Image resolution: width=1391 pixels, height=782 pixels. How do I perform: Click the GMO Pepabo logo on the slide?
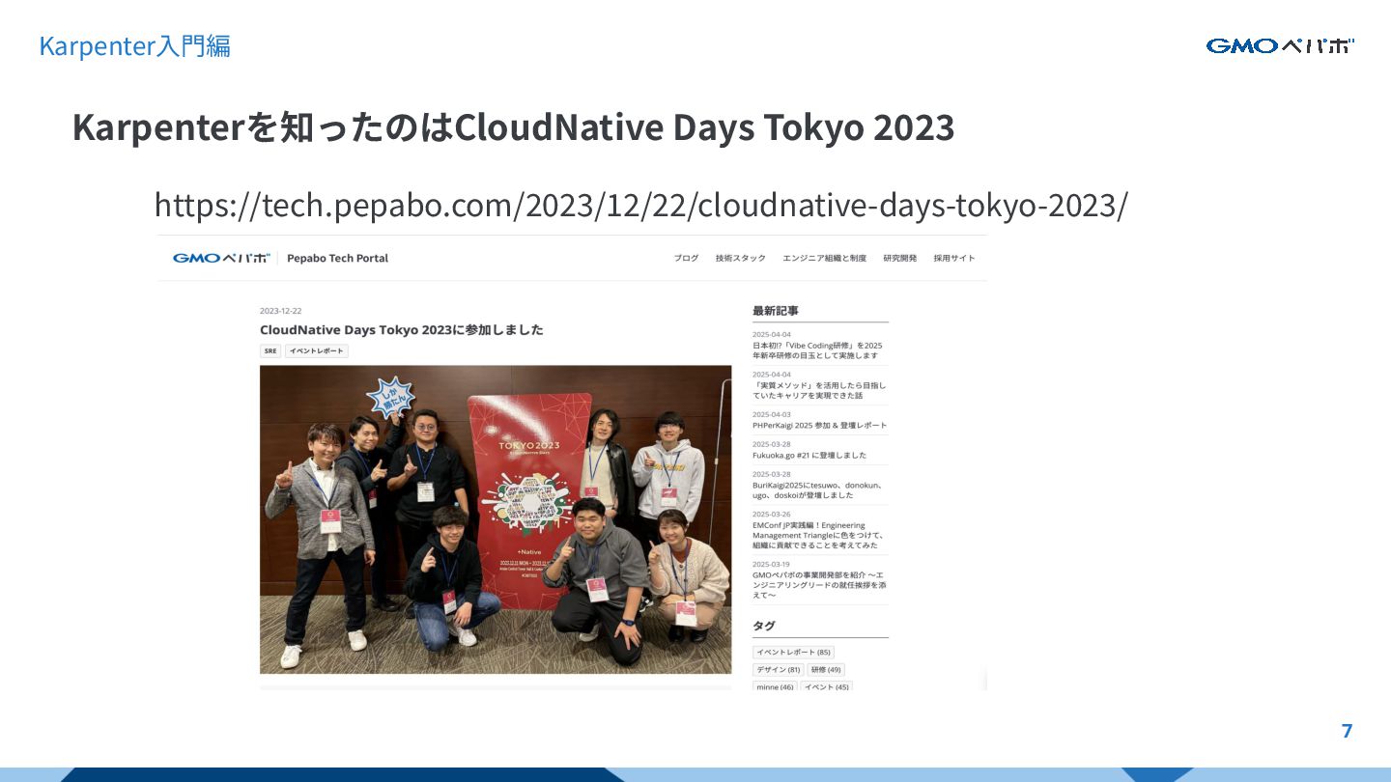(x=1280, y=45)
